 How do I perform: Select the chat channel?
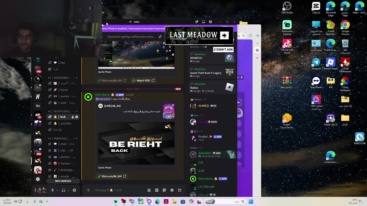[63, 144]
